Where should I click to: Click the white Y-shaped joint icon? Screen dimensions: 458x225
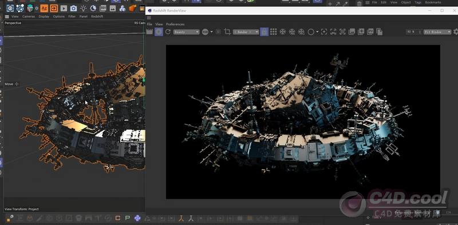[x=191, y=218]
